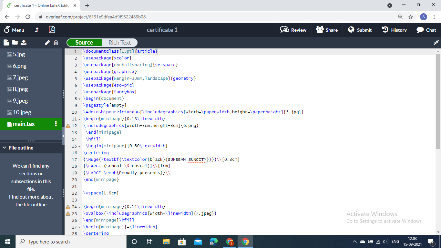Select the certificate 1 browser tab

pyautogui.click(x=41, y=5)
